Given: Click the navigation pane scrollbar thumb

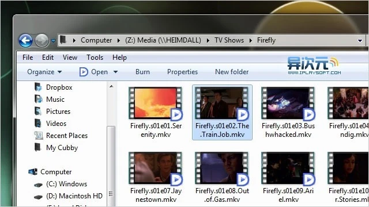Looking at the screenshot, I should 111,166.
